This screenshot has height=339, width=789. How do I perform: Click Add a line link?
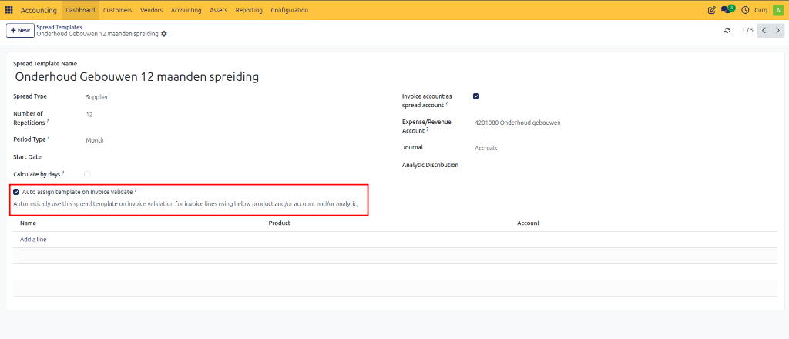(33, 240)
